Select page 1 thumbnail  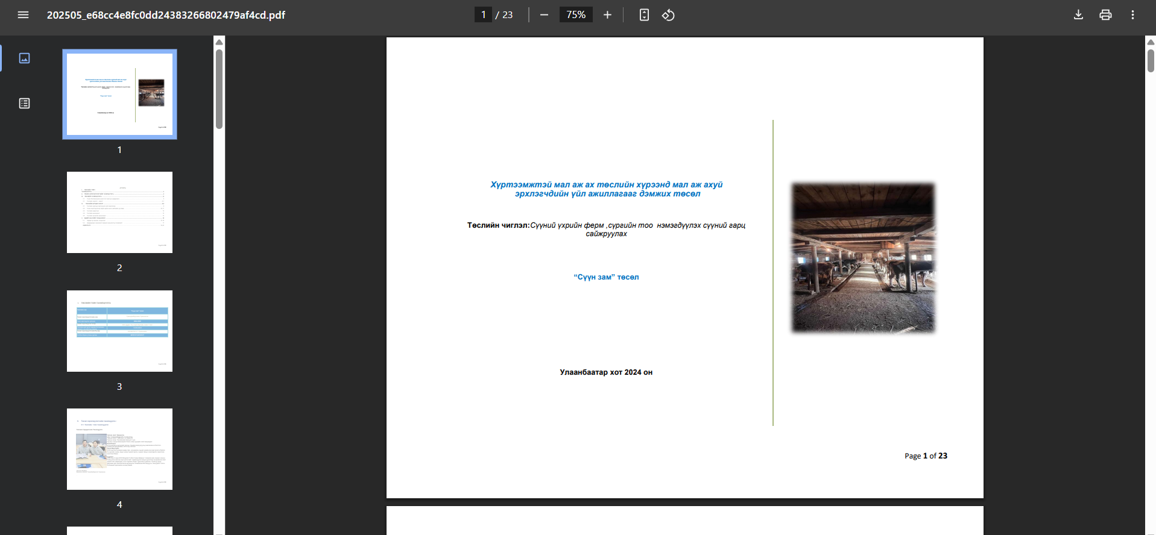(119, 95)
